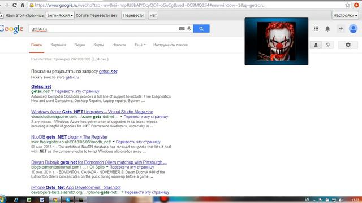Open 'Windows Azure Gets .NET Upgrades' result

tap(92, 112)
